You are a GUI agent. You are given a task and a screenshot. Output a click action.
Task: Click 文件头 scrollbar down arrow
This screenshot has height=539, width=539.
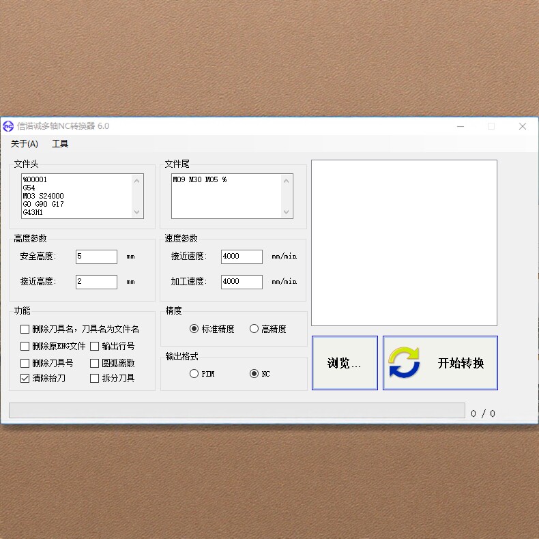point(137,212)
